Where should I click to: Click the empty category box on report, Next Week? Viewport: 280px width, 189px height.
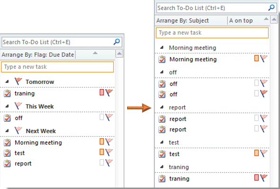coord(102,162)
